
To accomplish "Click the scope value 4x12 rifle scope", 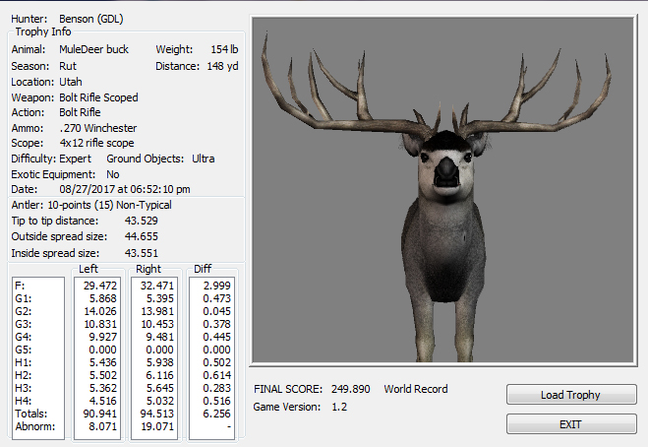I will 100,143.
